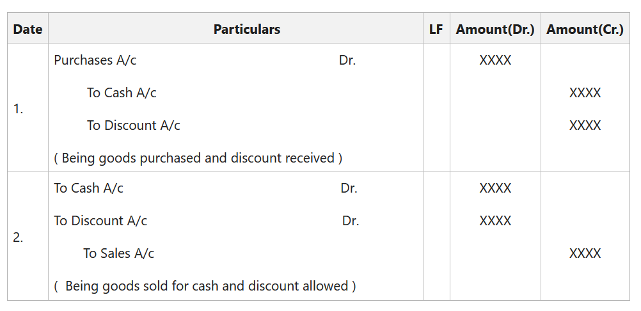Click the Purchases A/c text
This screenshot has height=311, width=641.
pyautogui.click(x=95, y=60)
